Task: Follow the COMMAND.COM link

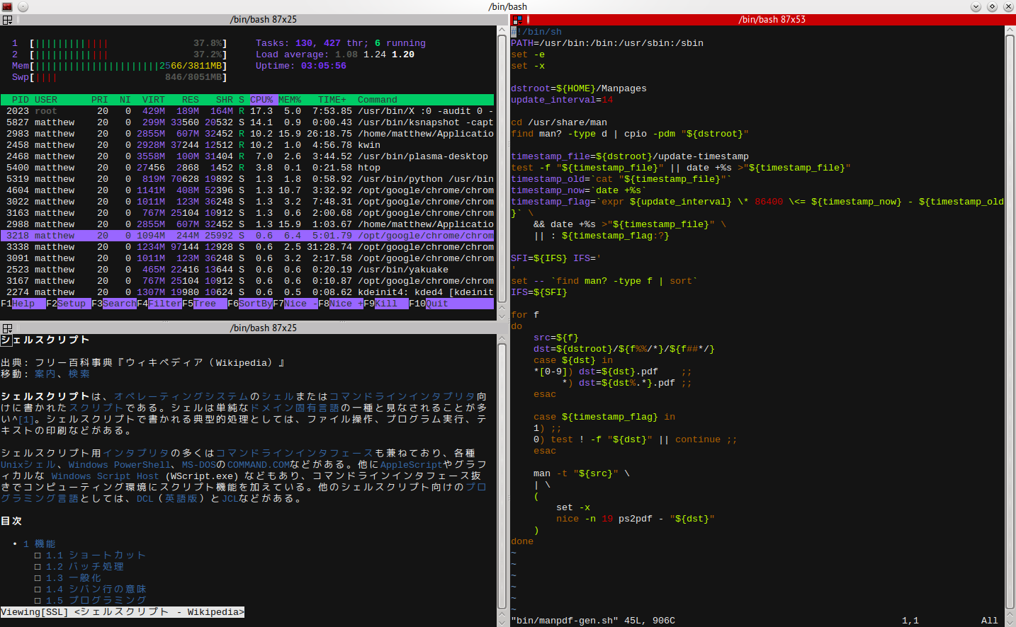Action: coord(259,465)
